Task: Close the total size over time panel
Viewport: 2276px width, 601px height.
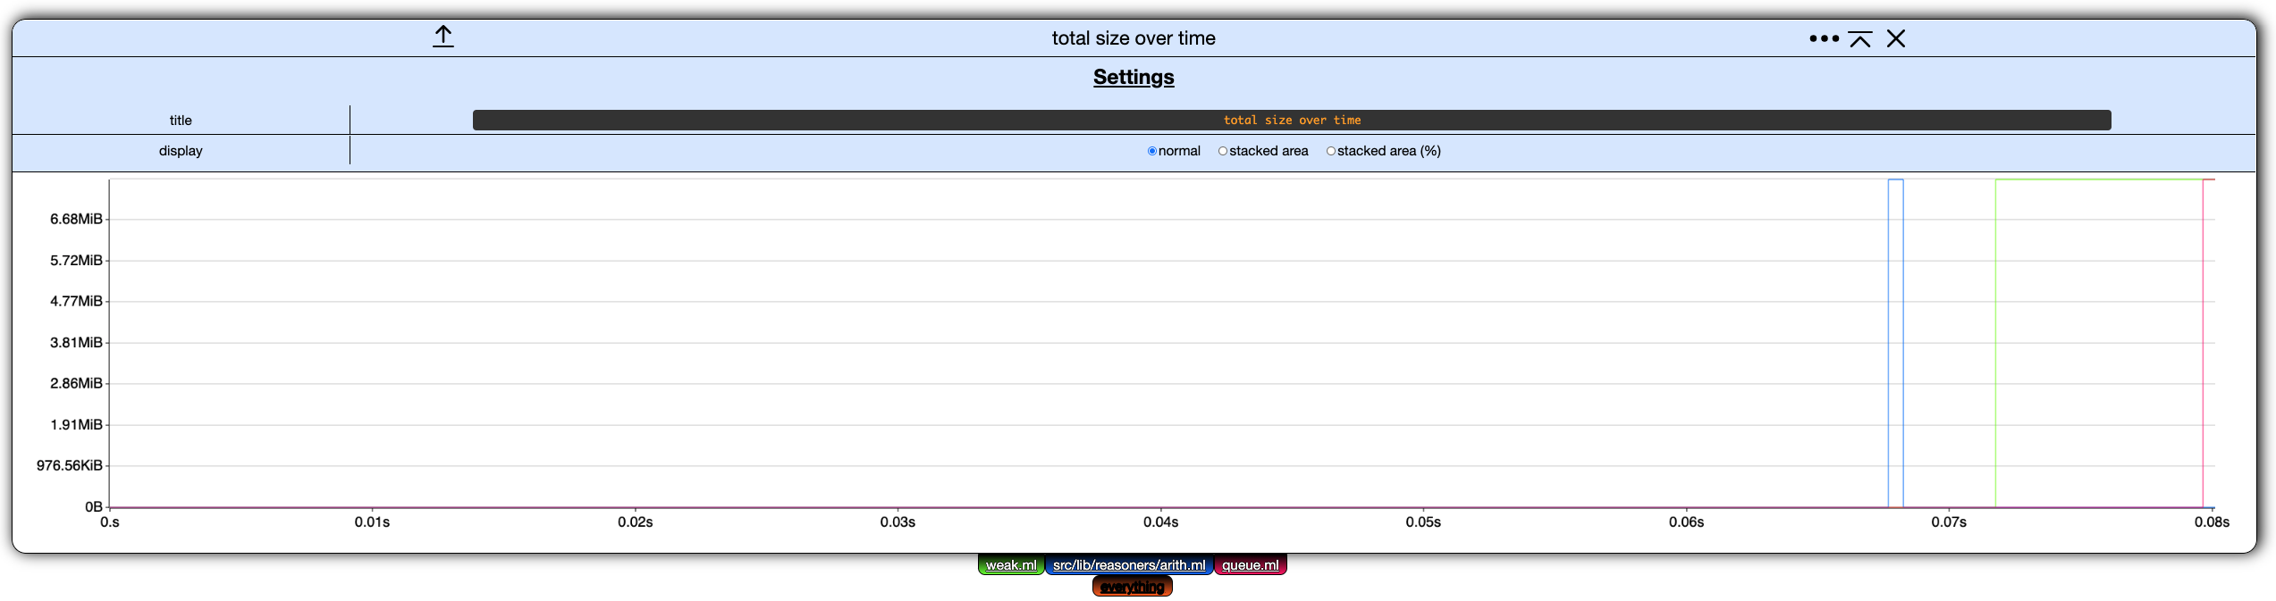Action: (x=1896, y=38)
